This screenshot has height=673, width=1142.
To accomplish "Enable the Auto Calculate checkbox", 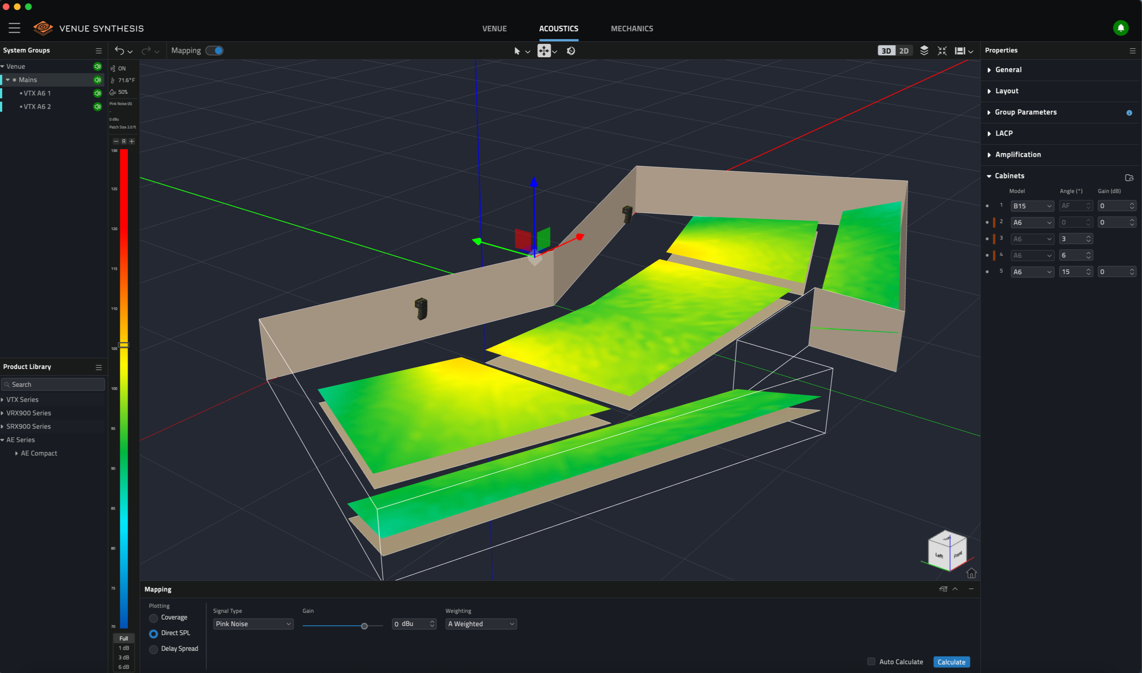I will [x=871, y=662].
